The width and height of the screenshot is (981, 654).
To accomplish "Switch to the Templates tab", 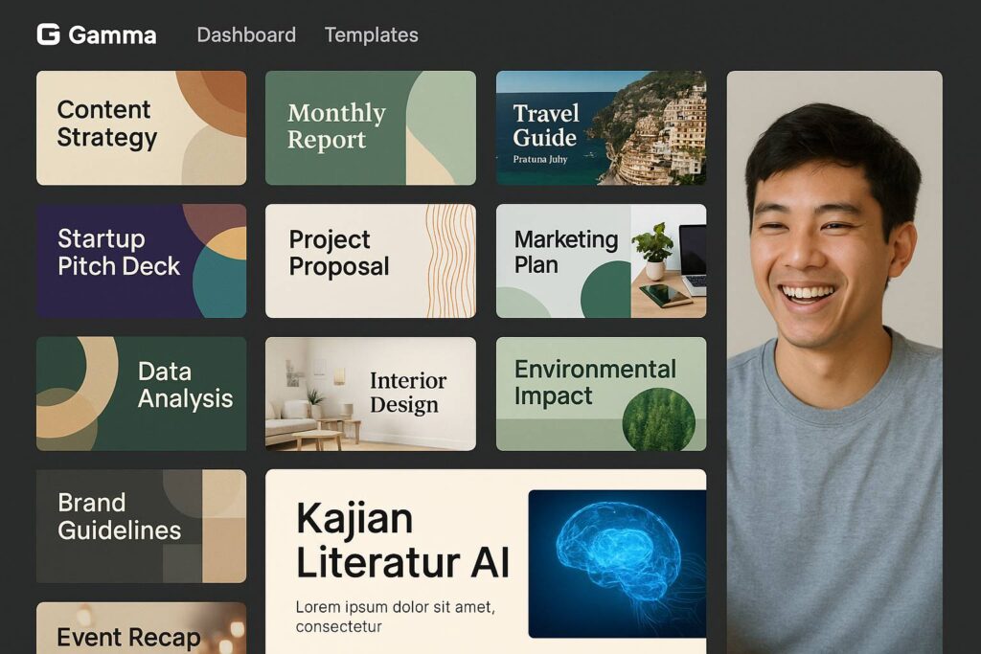I will click(371, 35).
